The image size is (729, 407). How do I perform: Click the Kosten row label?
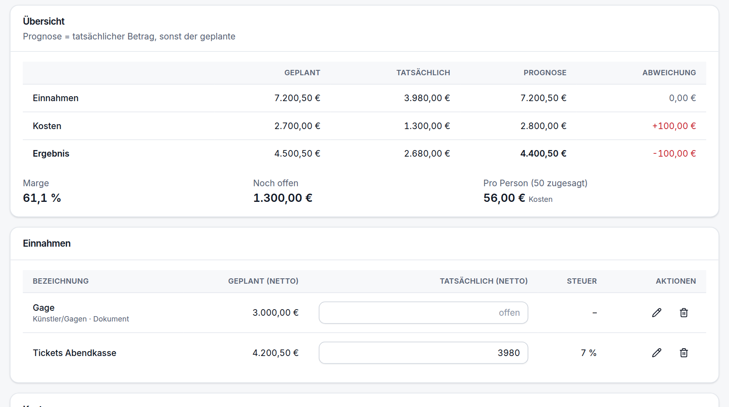pyautogui.click(x=47, y=126)
